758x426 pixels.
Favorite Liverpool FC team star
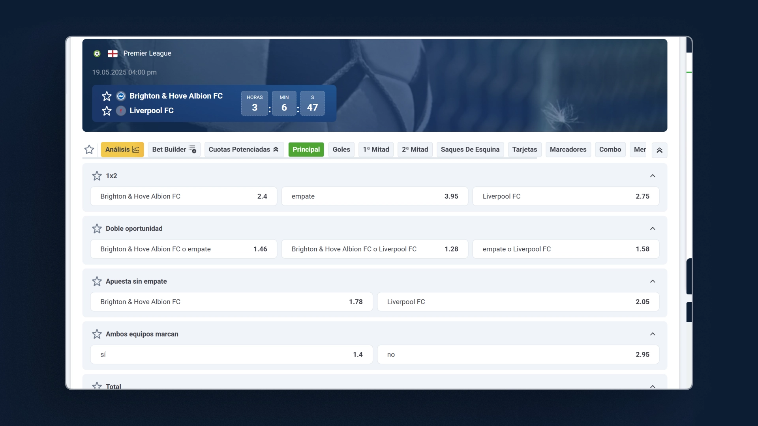click(107, 111)
